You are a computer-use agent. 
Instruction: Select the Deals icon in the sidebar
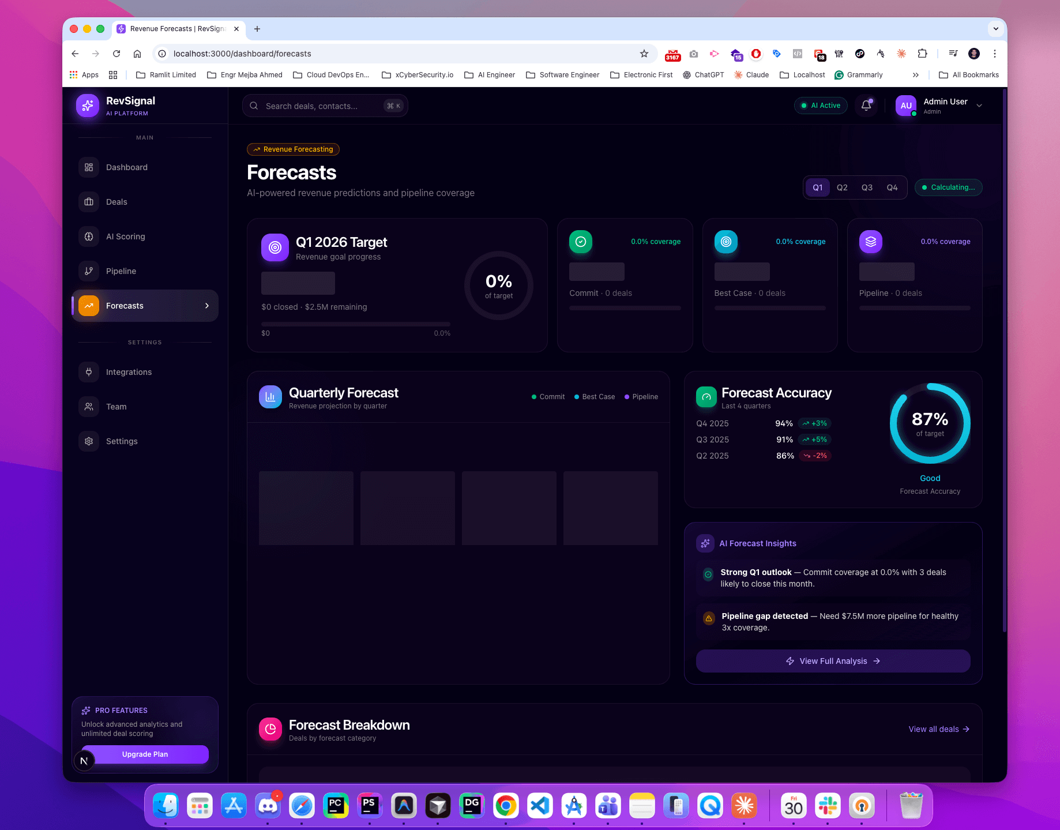89,201
